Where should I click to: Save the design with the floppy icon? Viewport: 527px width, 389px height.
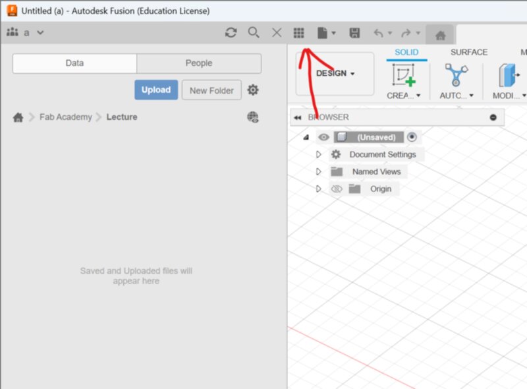[354, 33]
